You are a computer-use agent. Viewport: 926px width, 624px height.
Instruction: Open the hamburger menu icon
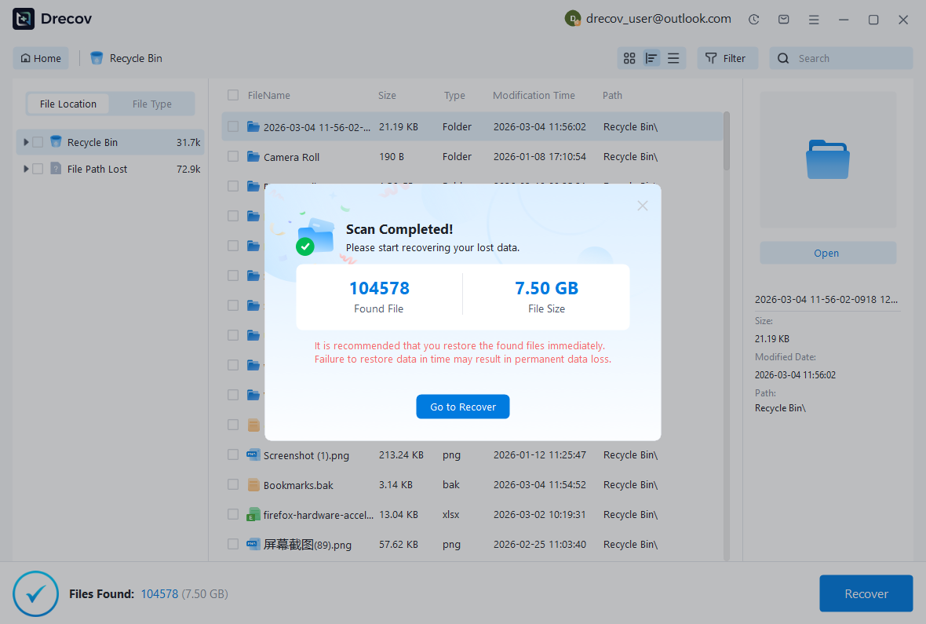tap(814, 19)
